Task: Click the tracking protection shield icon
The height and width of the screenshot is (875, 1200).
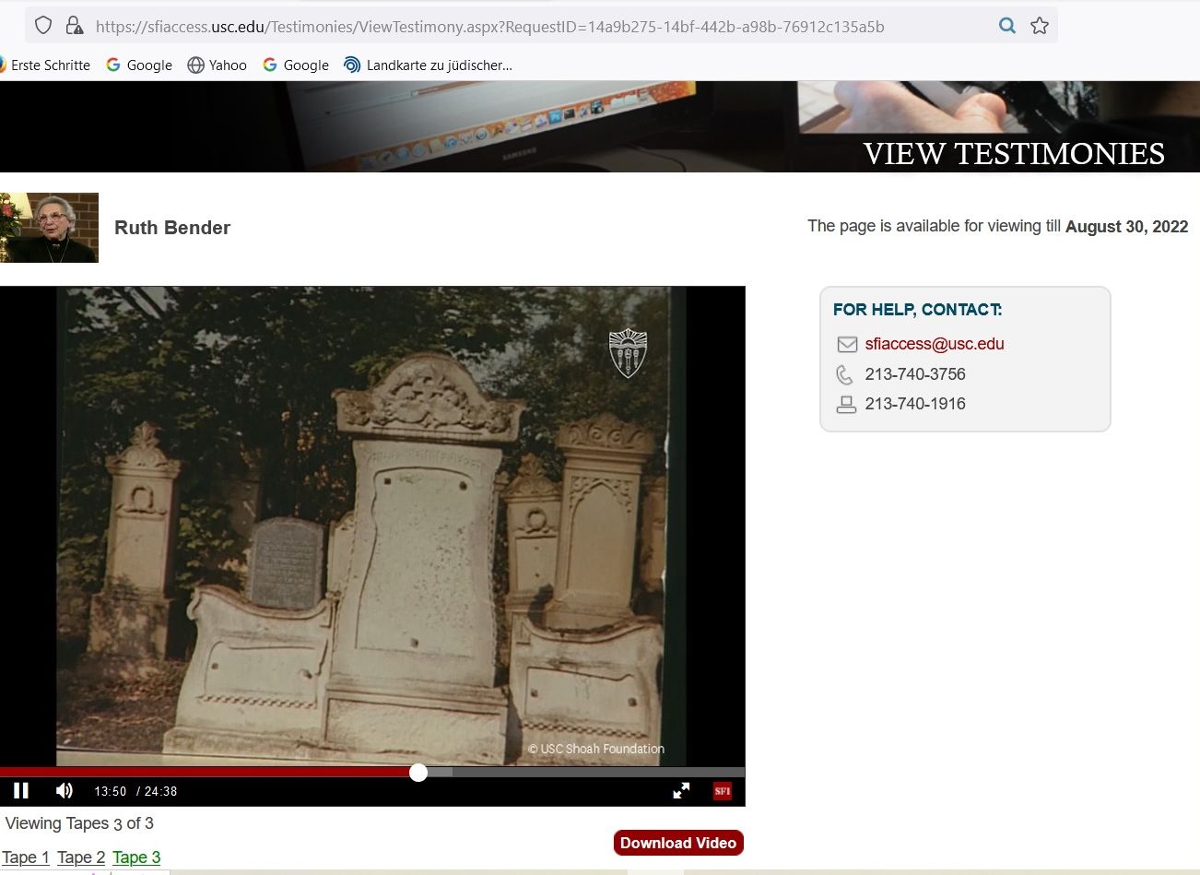Action: (x=43, y=26)
